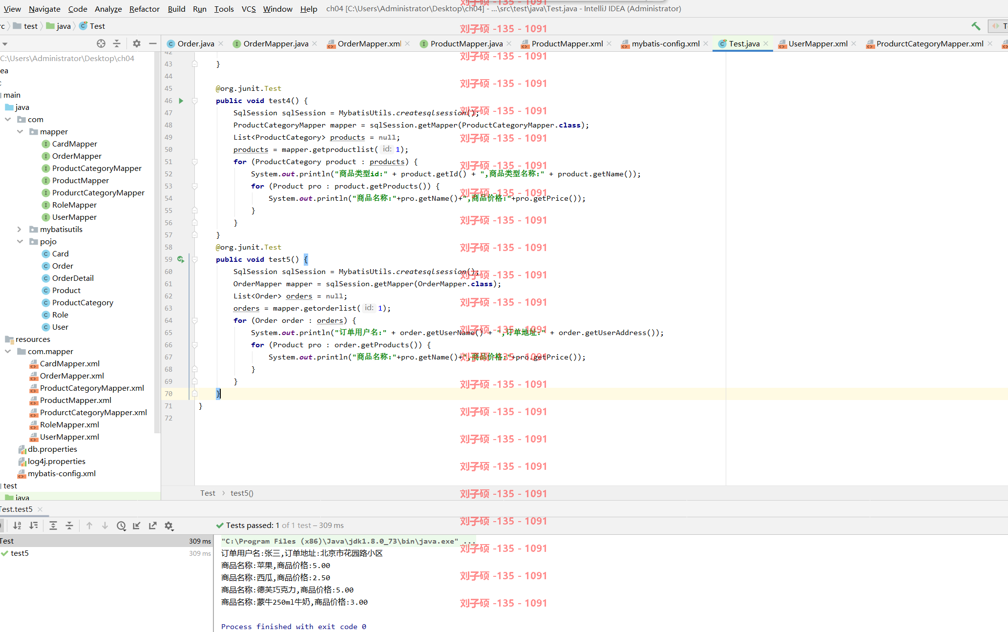Click Test in the editor breadcrumb
1008x632 pixels.
point(208,493)
